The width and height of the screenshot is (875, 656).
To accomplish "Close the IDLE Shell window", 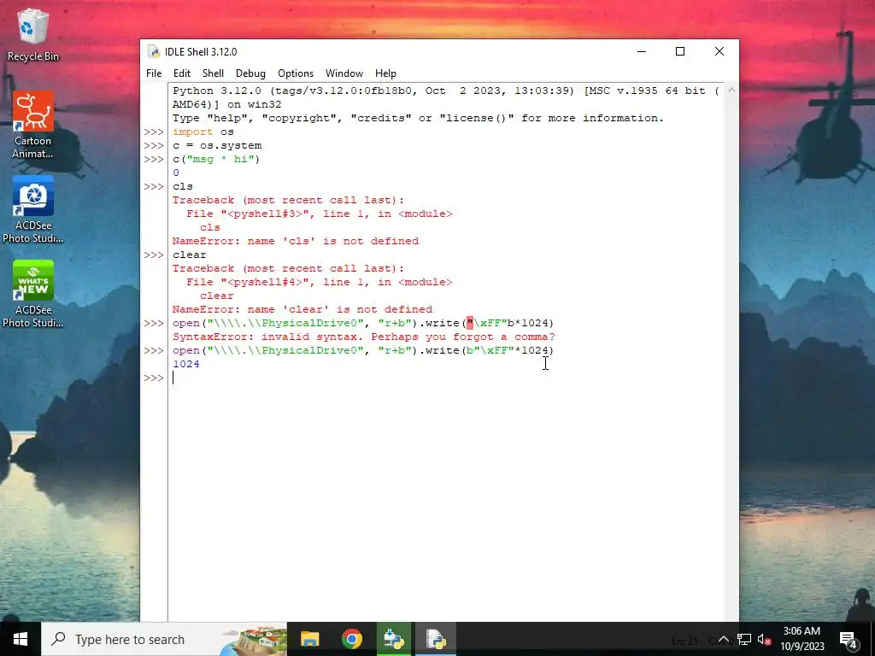I will 719,51.
